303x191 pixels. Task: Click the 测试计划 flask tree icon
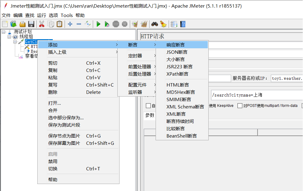click(x=9, y=32)
